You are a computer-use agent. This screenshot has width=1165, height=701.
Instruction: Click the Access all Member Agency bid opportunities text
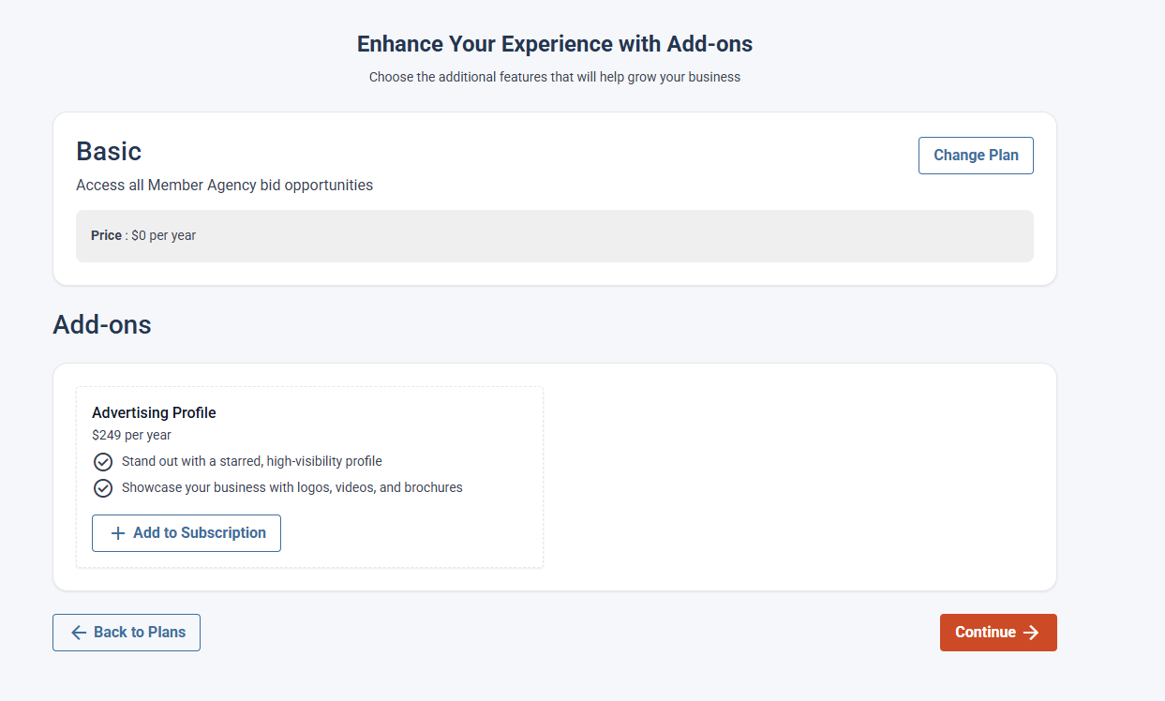pos(224,186)
